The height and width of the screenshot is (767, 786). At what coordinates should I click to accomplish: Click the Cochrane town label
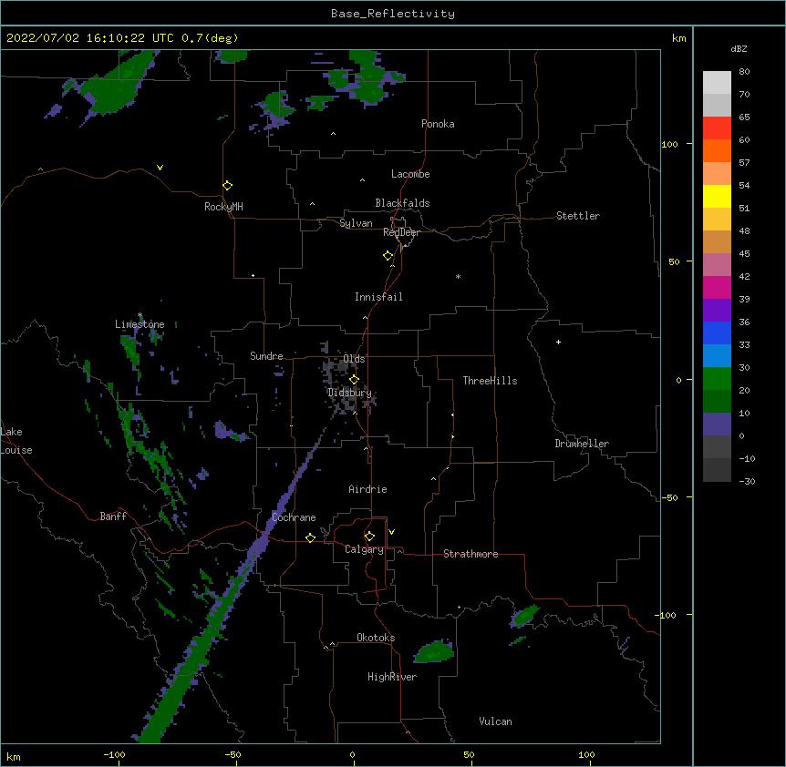(294, 517)
